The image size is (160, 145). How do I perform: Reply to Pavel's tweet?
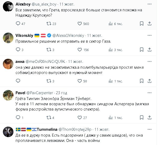18,118
